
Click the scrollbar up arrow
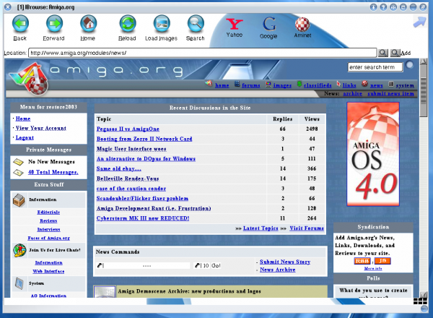point(423,61)
